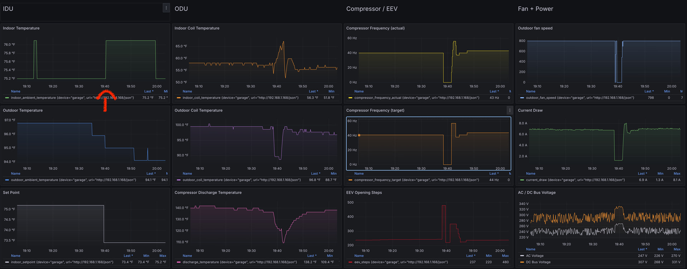Viewport: 687px width, 269px height.
Task: Click the Outdoor Coil Temperature panel title
Action: pyautogui.click(x=198, y=110)
